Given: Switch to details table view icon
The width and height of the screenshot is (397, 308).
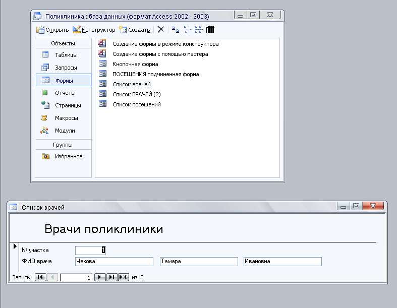Looking at the screenshot, I should (x=210, y=30).
